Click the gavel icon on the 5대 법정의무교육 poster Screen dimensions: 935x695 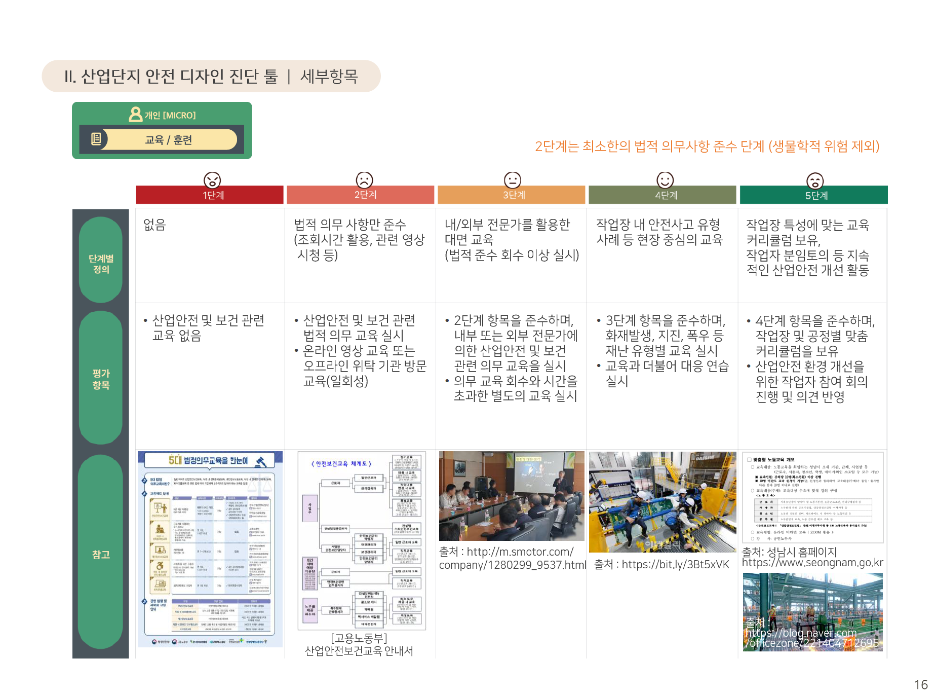tap(261, 461)
